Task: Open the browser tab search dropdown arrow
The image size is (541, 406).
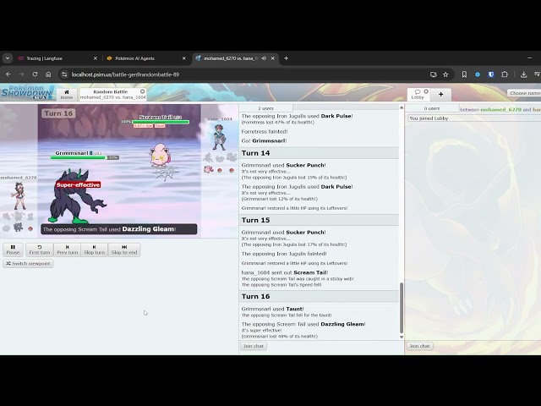Action: [8, 58]
